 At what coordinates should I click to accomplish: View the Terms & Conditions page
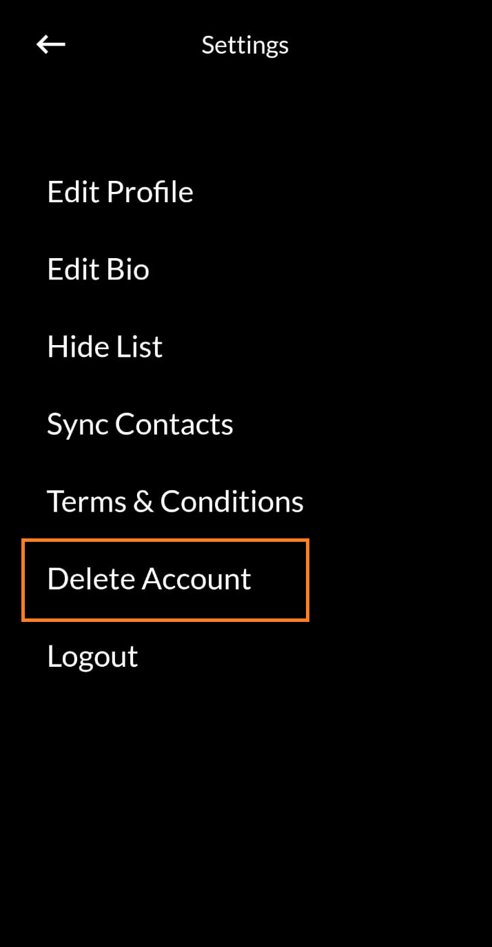tap(175, 501)
